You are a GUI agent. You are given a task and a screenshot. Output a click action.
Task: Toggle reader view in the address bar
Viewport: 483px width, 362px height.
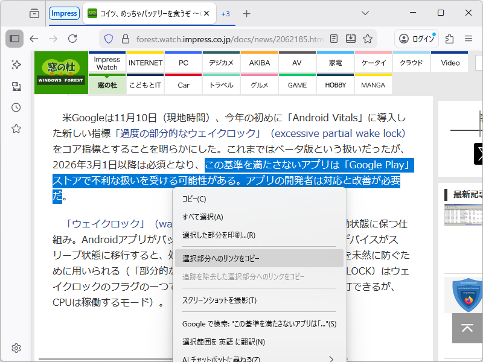point(333,38)
